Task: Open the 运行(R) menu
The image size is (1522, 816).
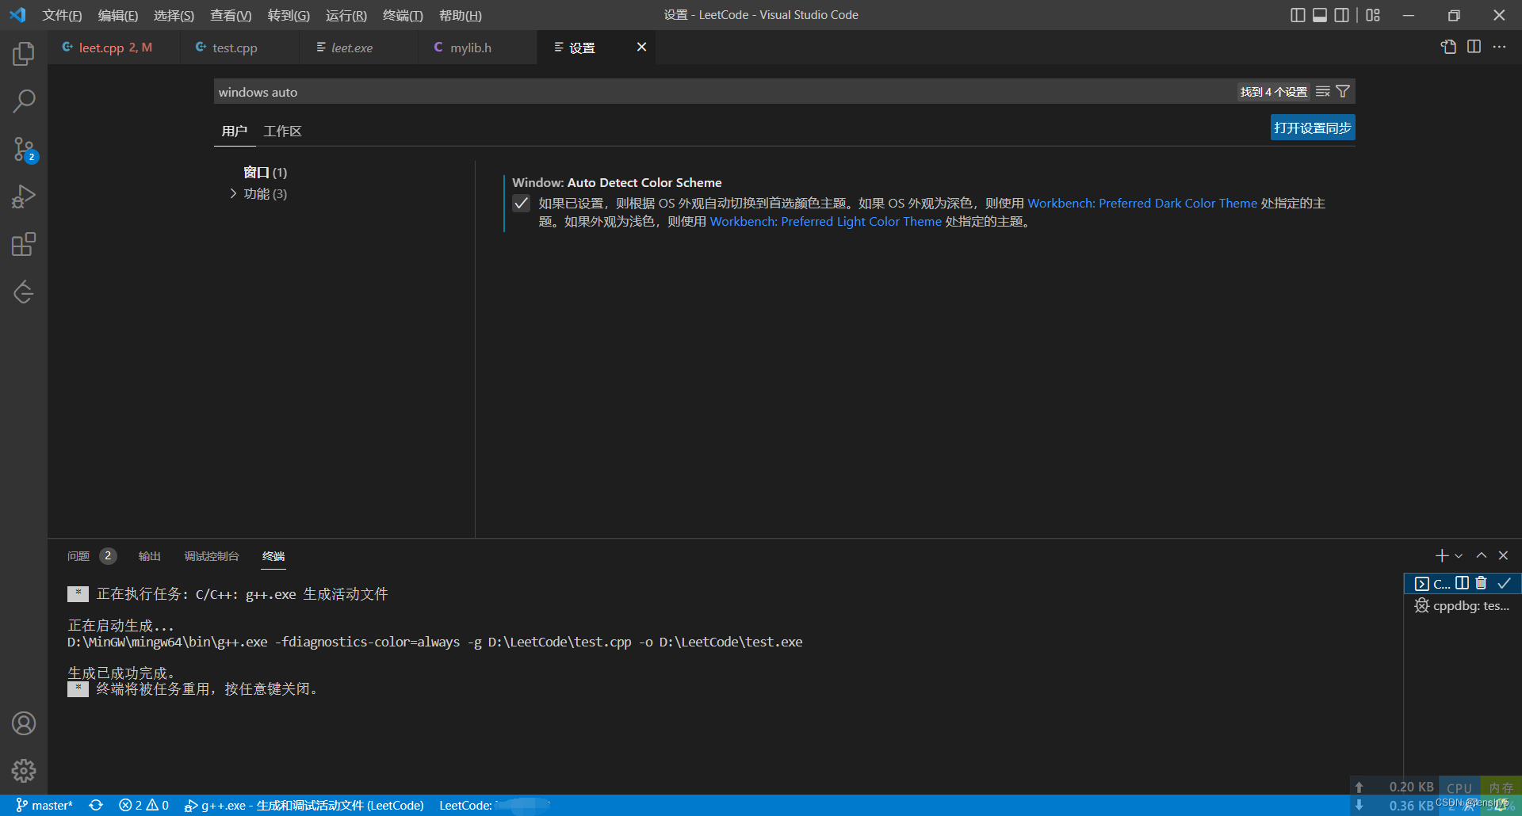Action: [346, 15]
